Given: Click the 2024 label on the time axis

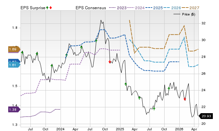Looking at the screenshot, I should 60,129.
